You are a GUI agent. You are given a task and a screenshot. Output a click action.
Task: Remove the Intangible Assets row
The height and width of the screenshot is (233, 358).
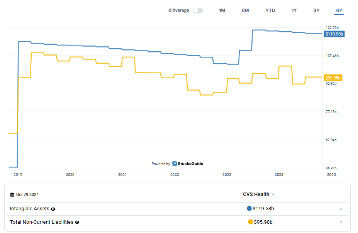point(341,209)
